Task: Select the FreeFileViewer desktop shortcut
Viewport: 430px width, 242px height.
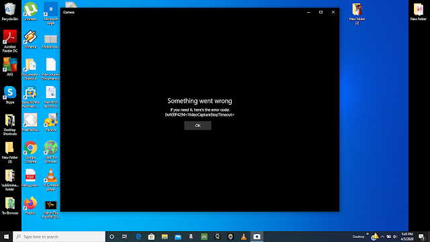Action: [30, 122]
